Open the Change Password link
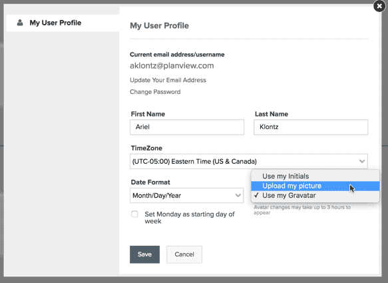This screenshot has width=388, height=283. click(155, 92)
